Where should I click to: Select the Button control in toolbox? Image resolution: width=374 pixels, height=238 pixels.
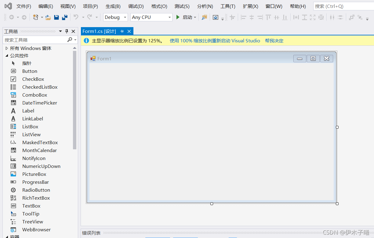click(30, 71)
